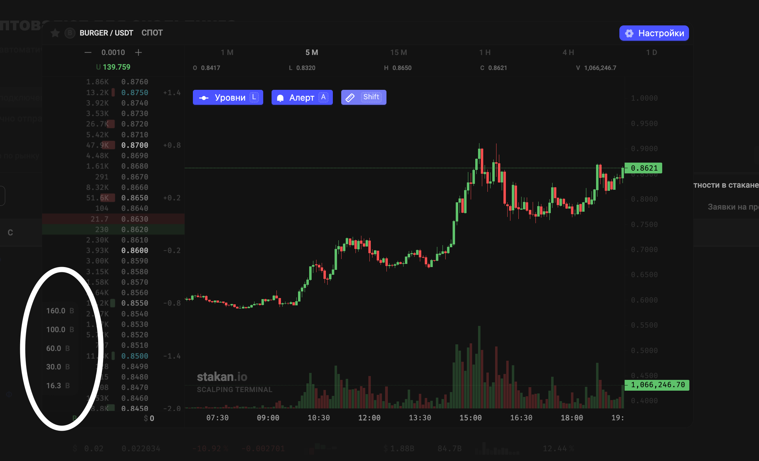The height and width of the screenshot is (461, 759).
Task: Click the 26.7K volume at 0.8720
Action: click(97, 124)
